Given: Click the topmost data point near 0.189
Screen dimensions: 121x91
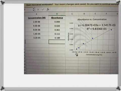Looking at the screenshot, I should (111, 30).
